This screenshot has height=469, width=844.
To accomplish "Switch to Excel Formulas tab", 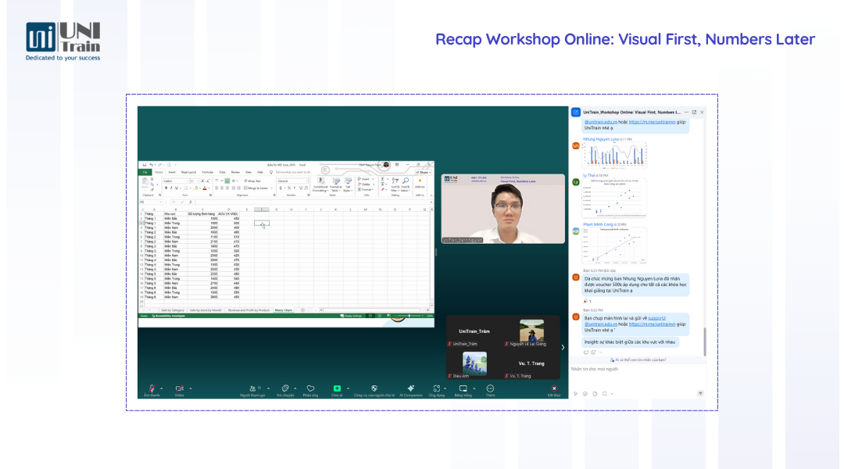I will (208, 172).
